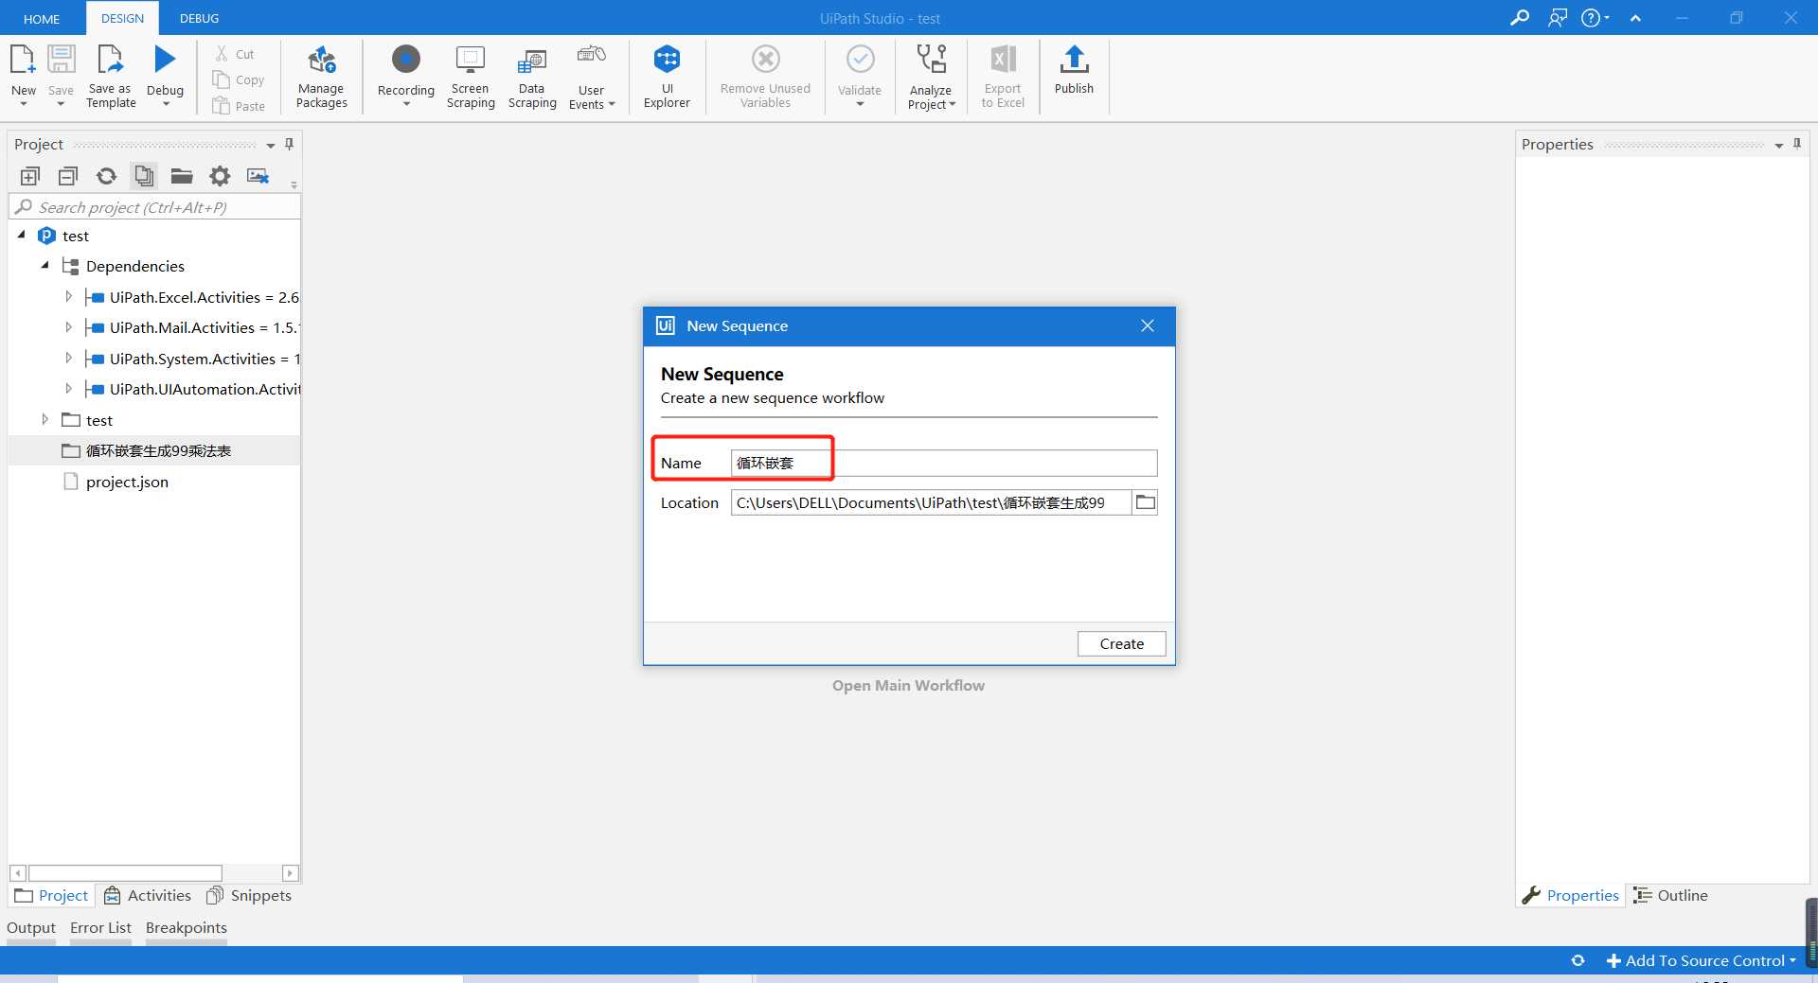
Task: Collapse the ribbon with up chevron
Action: pos(1635,18)
